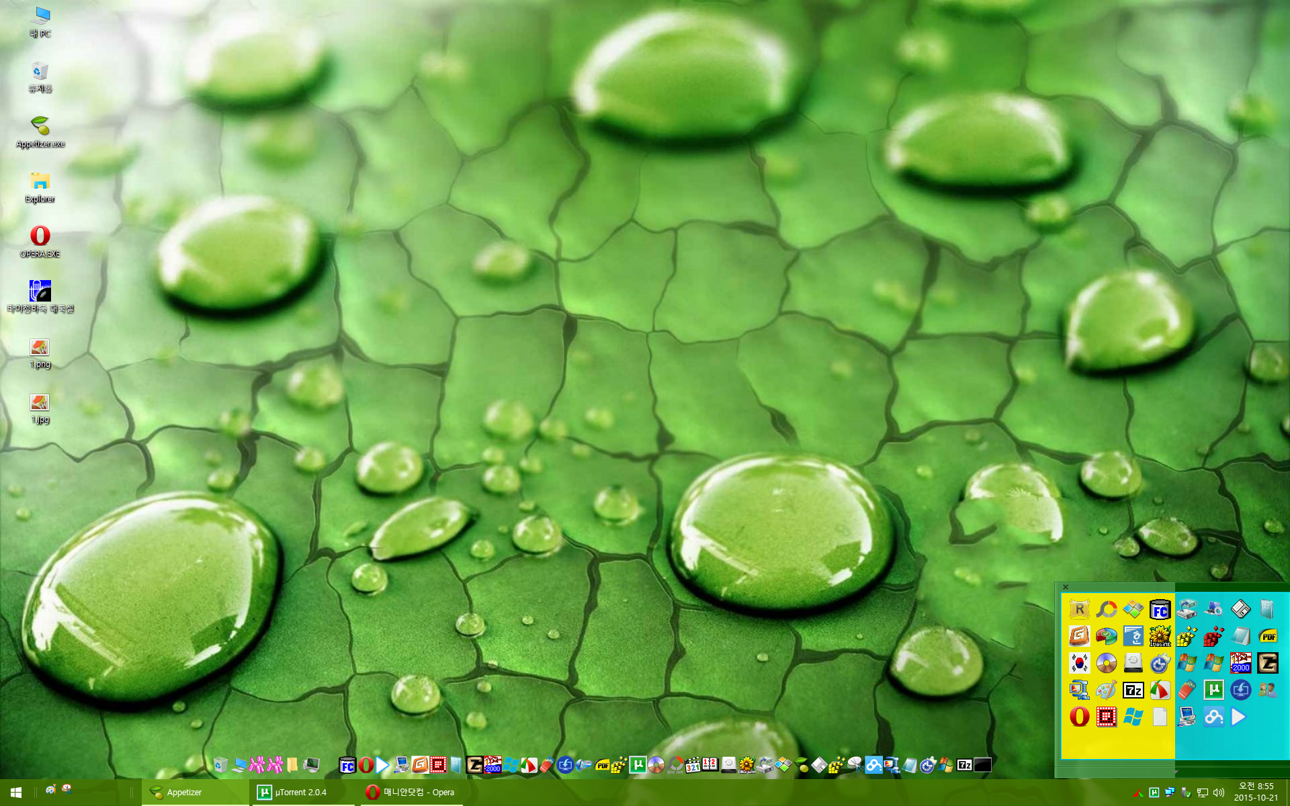Click the Korean flag icon in launcher panel

[x=1079, y=663]
